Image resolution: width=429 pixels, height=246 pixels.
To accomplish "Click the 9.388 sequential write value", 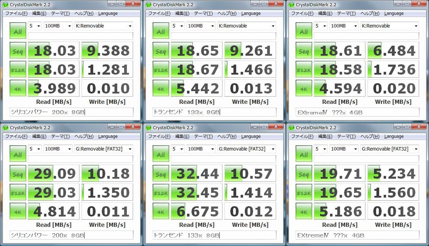I will pyautogui.click(x=108, y=50).
